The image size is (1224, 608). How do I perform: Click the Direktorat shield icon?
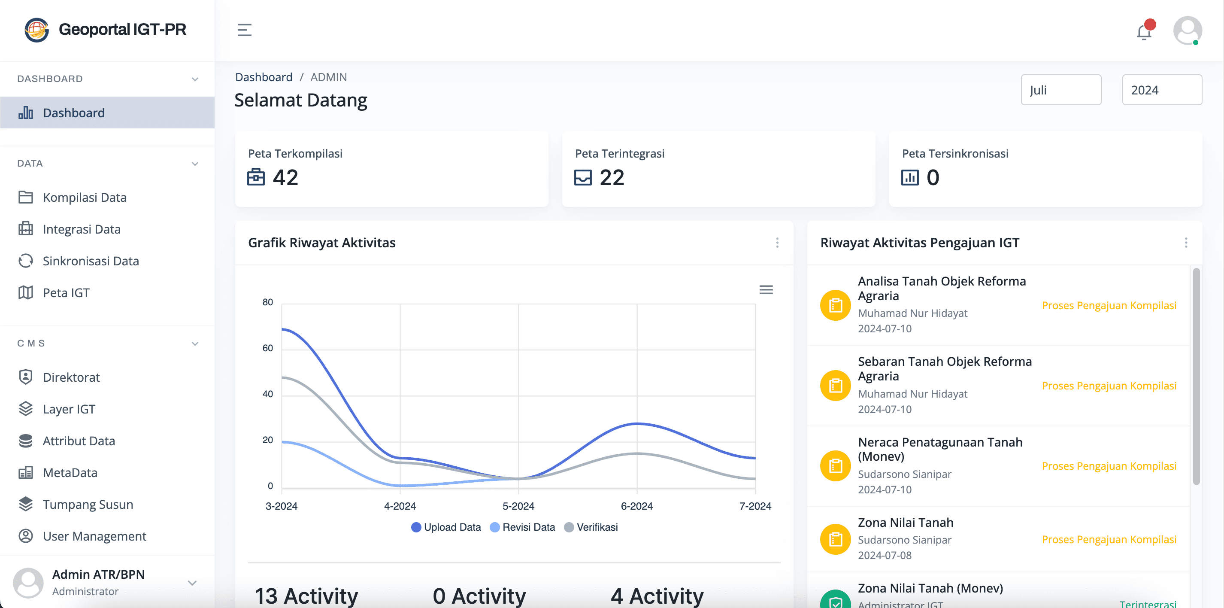pyautogui.click(x=26, y=377)
